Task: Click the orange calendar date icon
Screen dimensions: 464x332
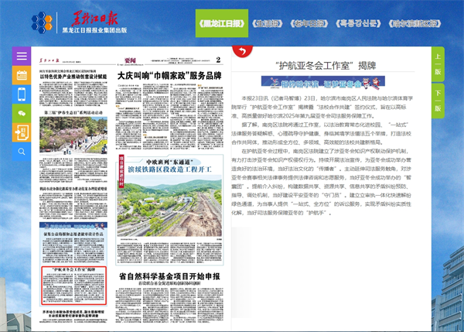Action: [x=21, y=76]
